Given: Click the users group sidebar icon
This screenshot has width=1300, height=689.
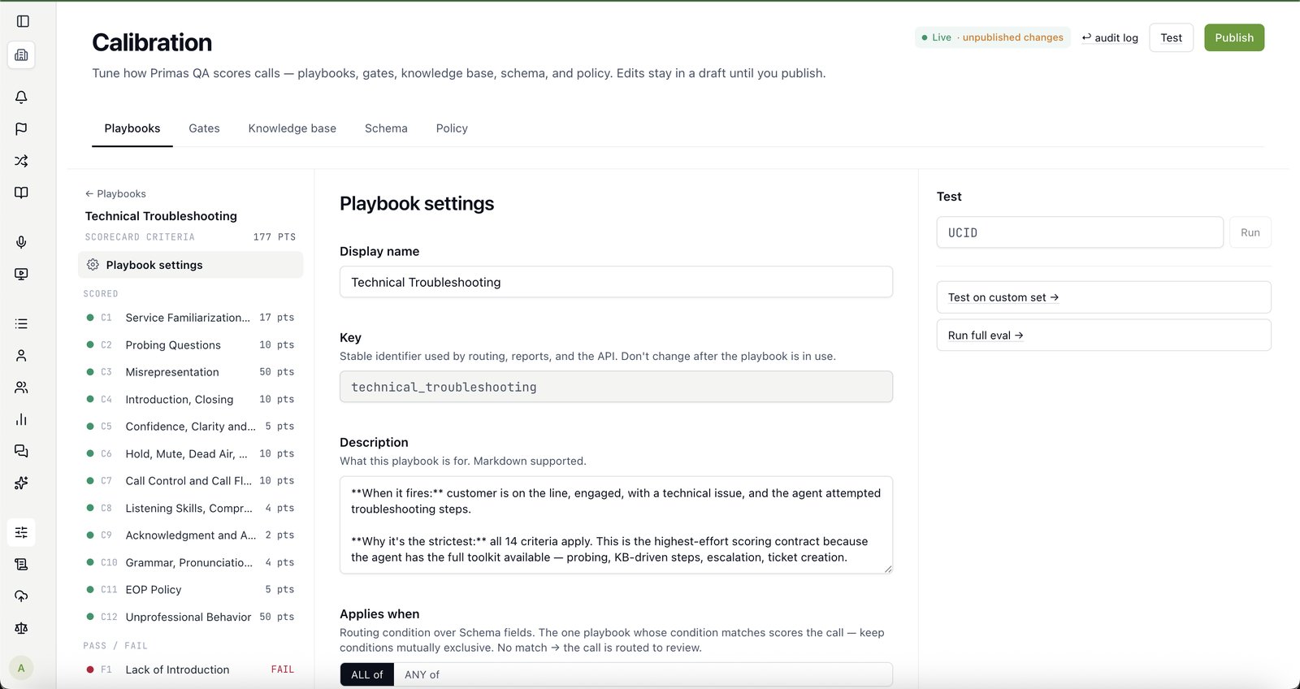Looking at the screenshot, I should 21,388.
